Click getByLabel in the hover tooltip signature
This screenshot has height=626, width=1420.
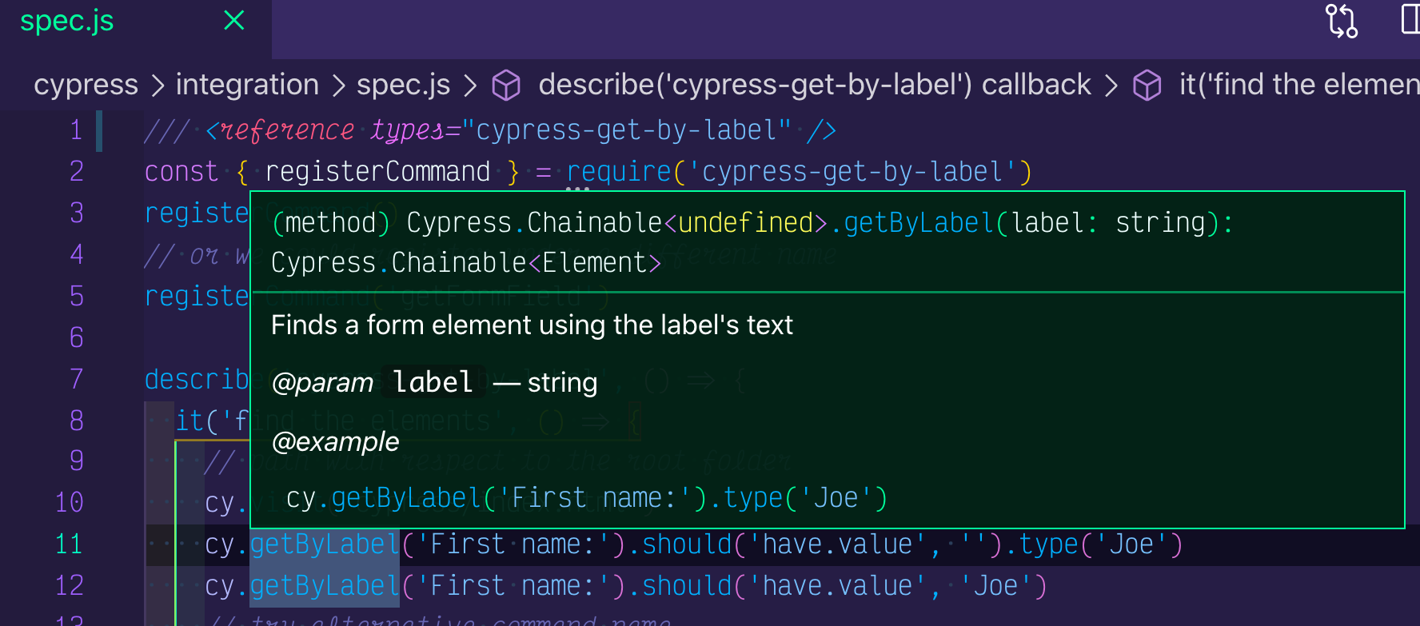coord(919,223)
